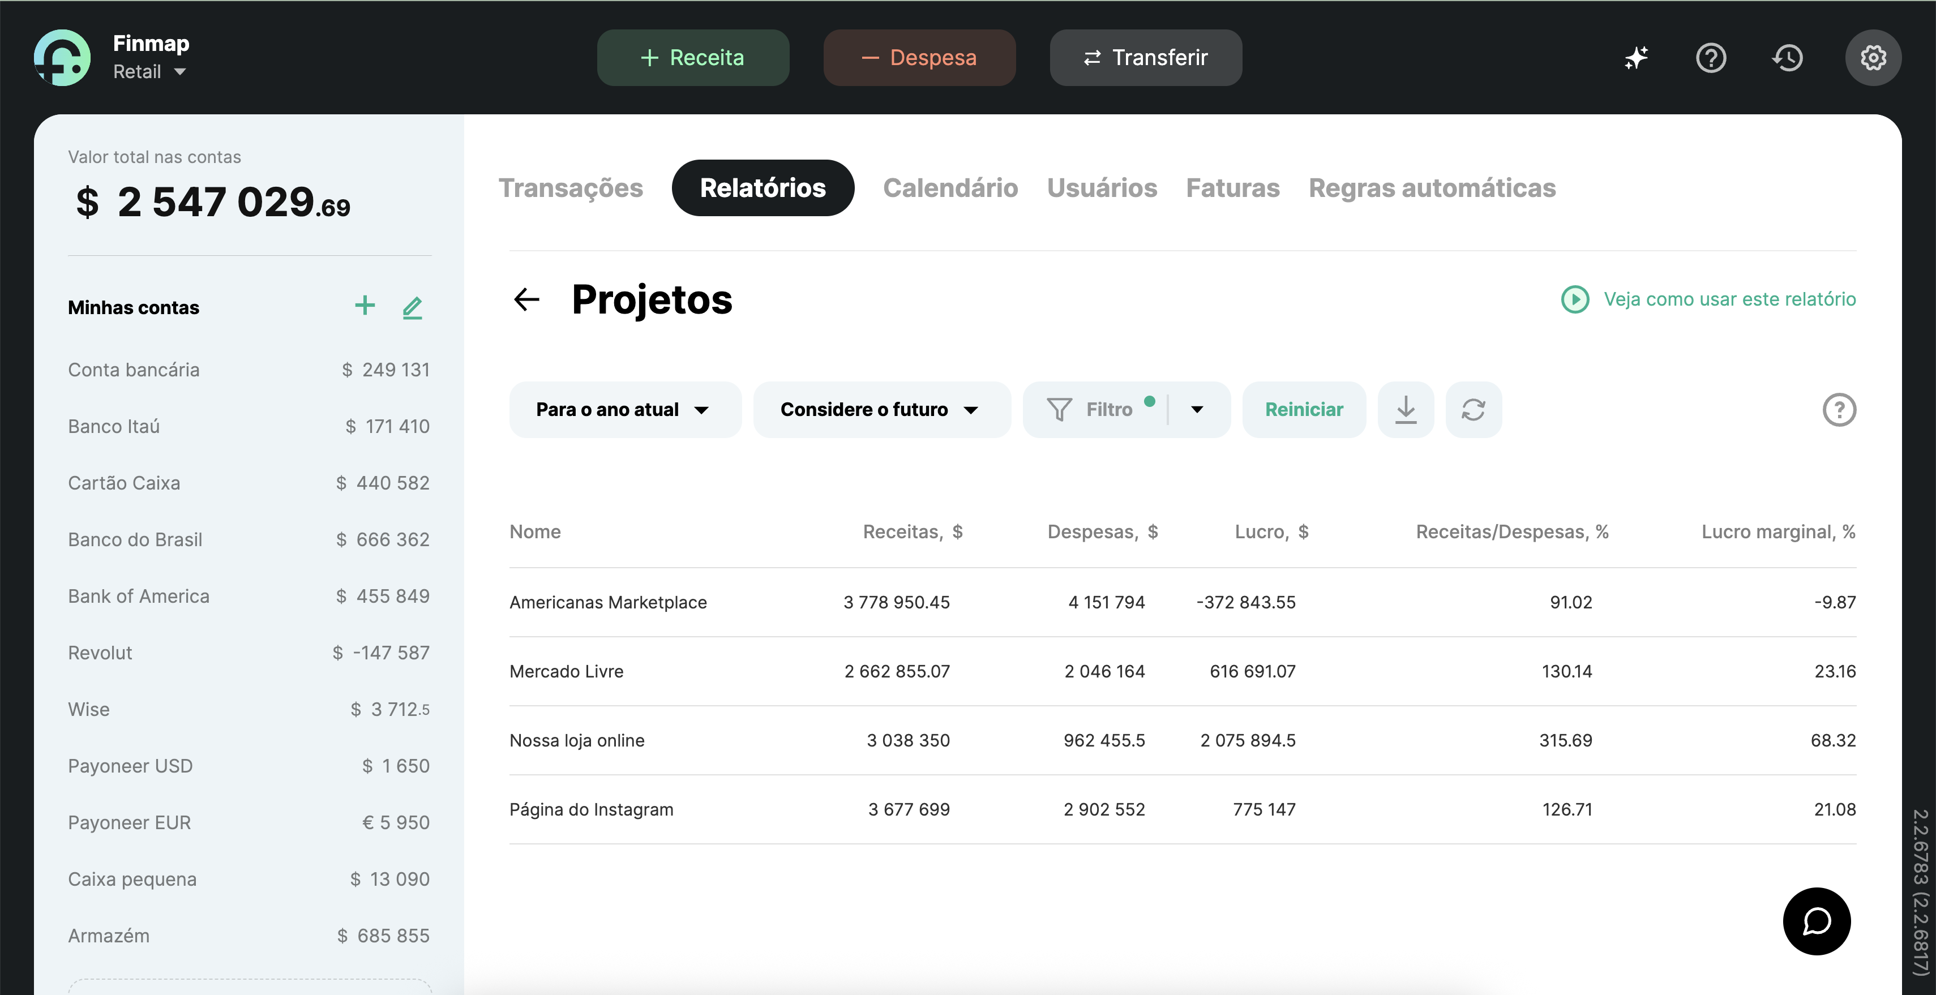Select the Caixa pequena account

pos(249,880)
